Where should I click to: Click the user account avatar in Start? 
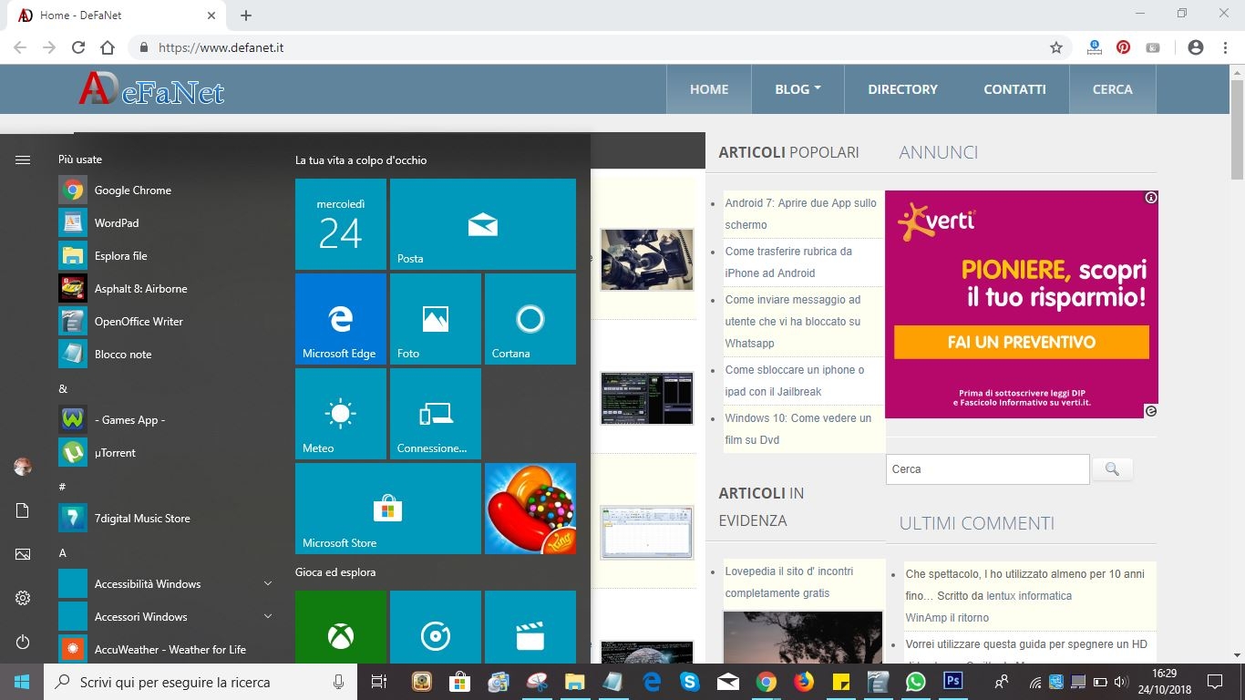(x=23, y=467)
